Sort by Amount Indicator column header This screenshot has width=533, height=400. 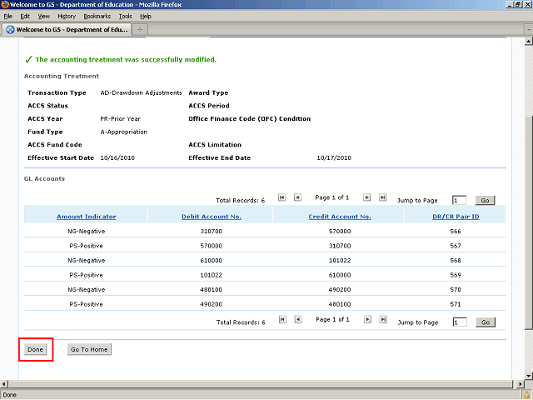click(x=87, y=217)
